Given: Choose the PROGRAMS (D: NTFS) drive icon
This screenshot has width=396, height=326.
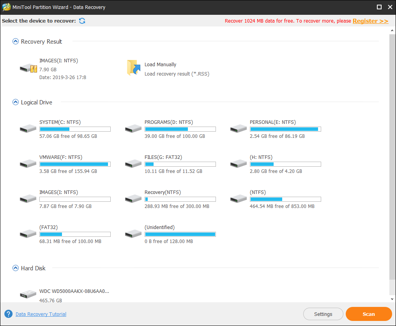Looking at the screenshot, I should tap(133, 129).
